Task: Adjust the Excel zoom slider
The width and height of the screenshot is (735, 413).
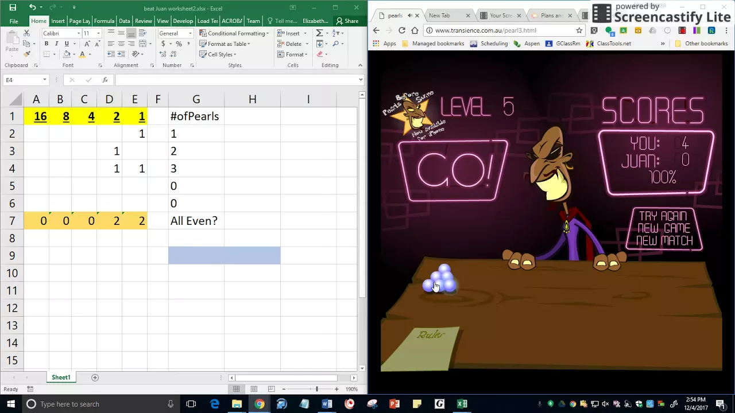Action: click(x=316, y=389)
